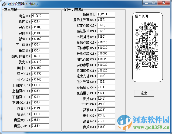Click the 本周排行 (25) key code field

[x=106, y=37]
